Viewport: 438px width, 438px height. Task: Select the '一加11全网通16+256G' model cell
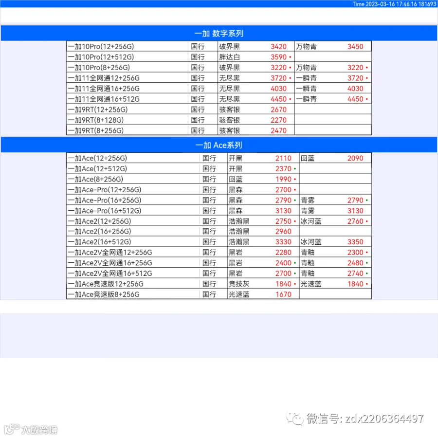[128, 89]
